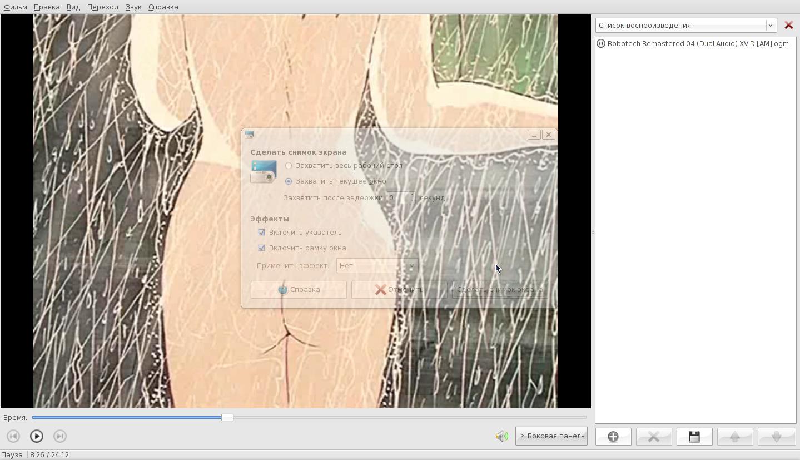
Task: Save the playlist with the floppy icon
Action: 694,437
